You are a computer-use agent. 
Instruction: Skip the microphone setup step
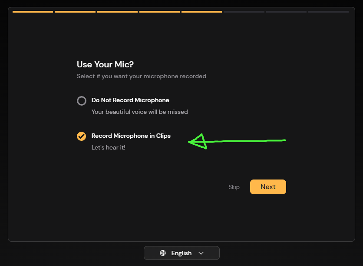click(234, 187)
